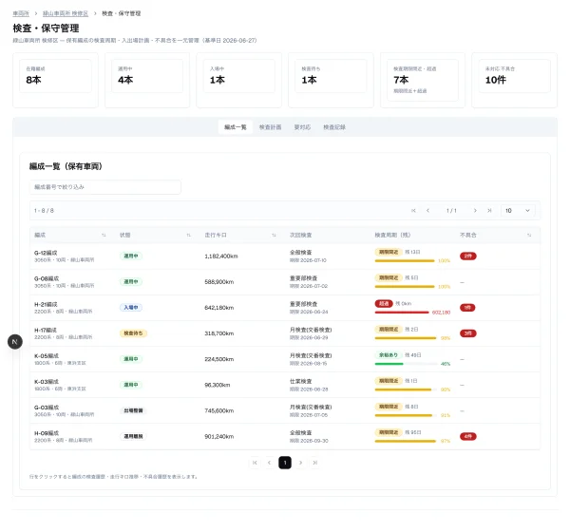Viewport: 570px width, 532px height.
Task: Click the 1,182,400km mileage cell
Action: point(221,256)
